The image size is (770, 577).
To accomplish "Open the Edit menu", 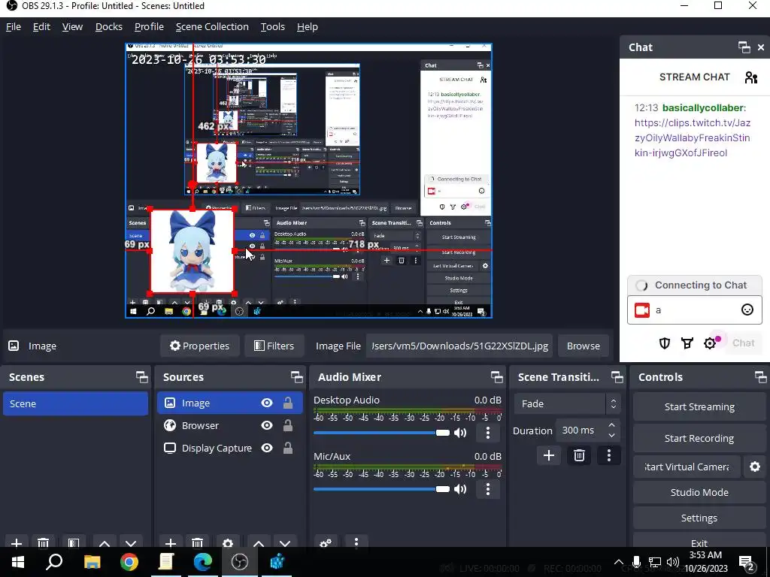I will pyautogui.click(x=41, y=26).
